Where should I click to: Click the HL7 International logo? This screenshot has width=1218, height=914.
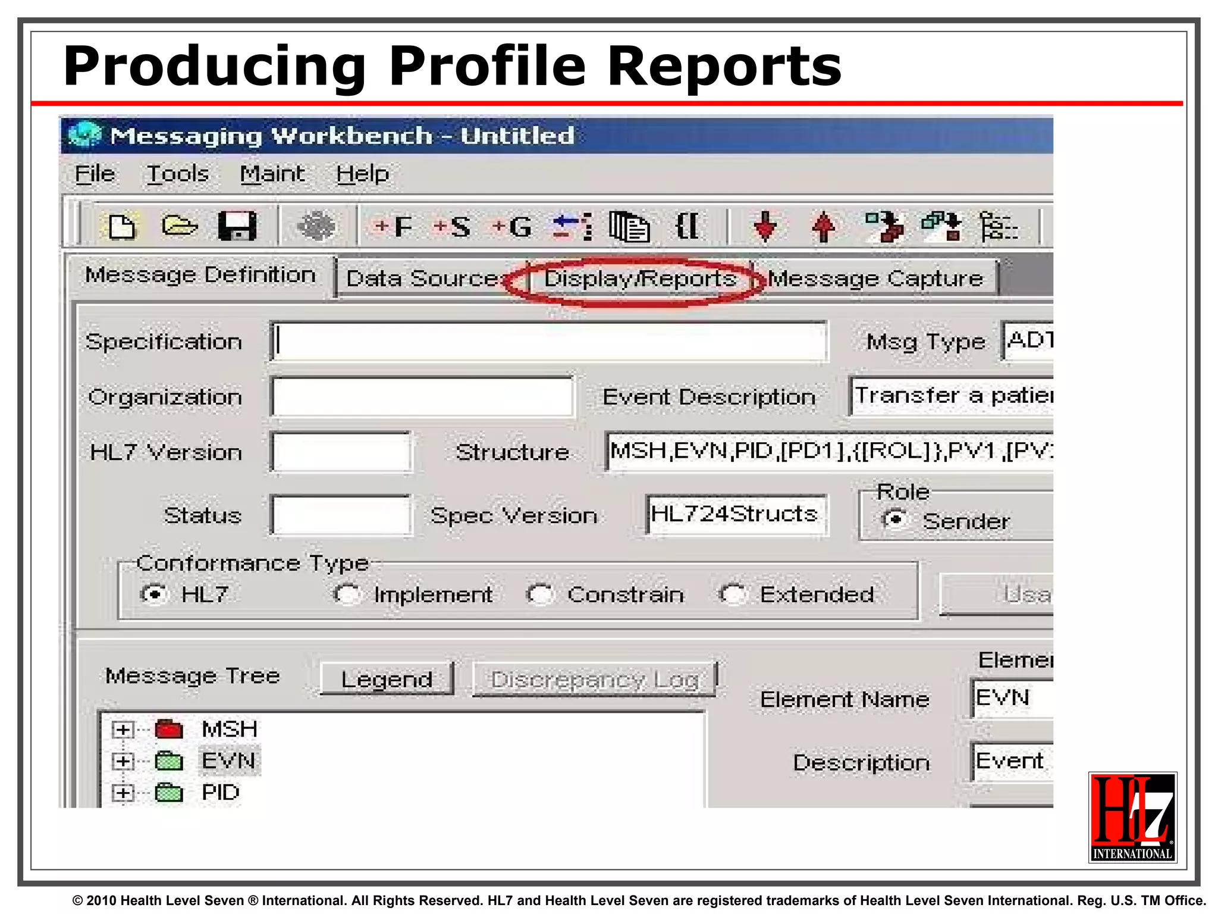click(x=1132, y=817)
